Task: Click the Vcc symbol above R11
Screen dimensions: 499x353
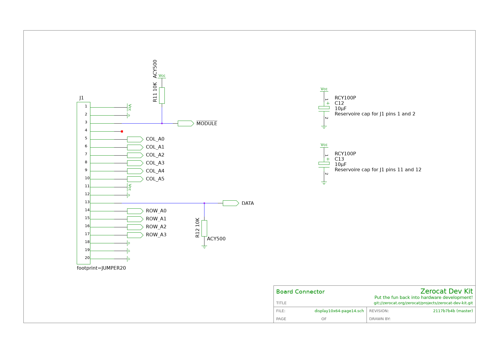Action: click(162, 76)
